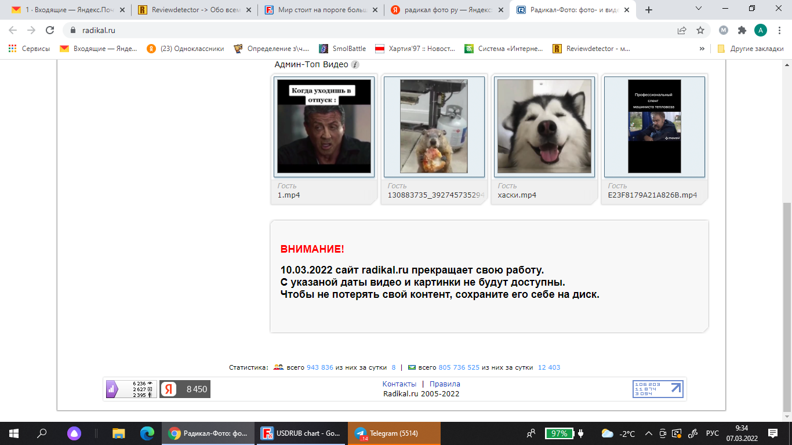Open the tab search dropdown arrow
This screenshot has height=445, width=792.
click(699, 9)
